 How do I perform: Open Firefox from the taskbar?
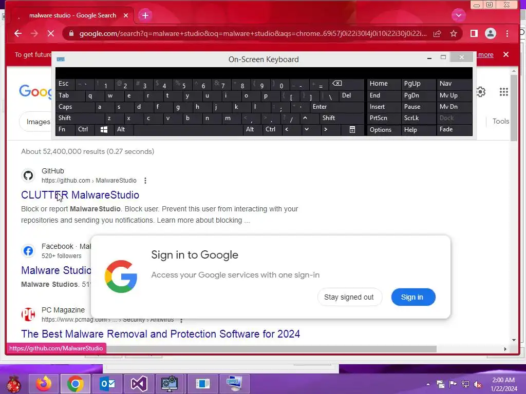44,384
